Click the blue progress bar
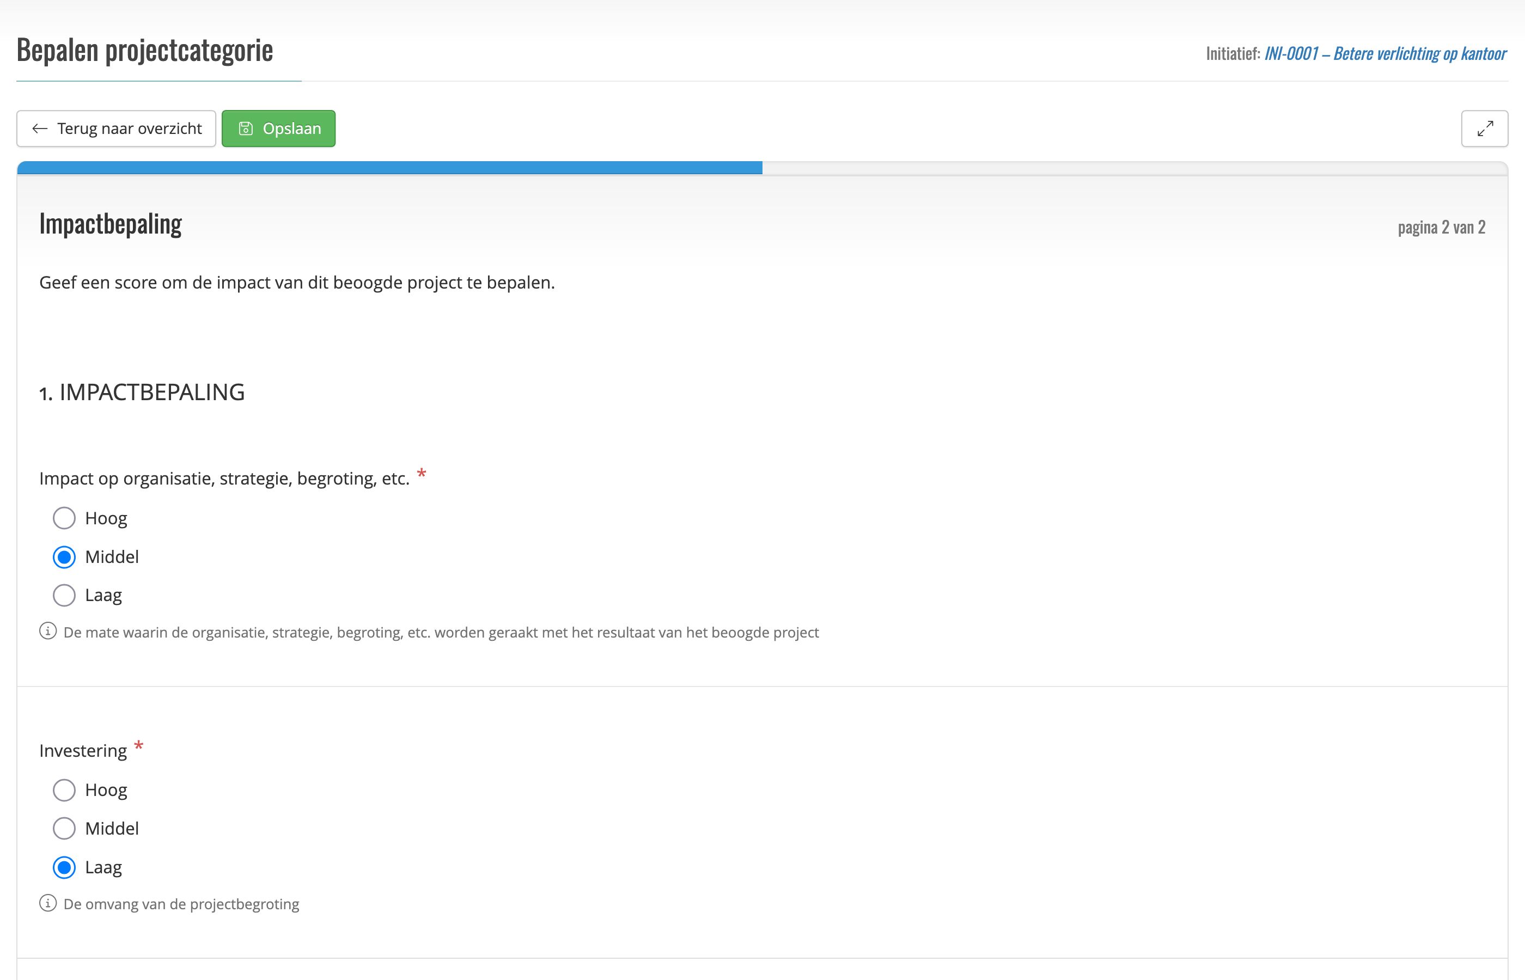This screenshot has width=1525, height=980. point(389,168)
